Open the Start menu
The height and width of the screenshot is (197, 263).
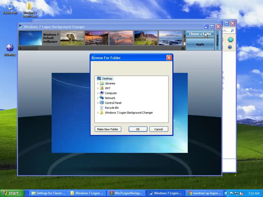point(12,193)
